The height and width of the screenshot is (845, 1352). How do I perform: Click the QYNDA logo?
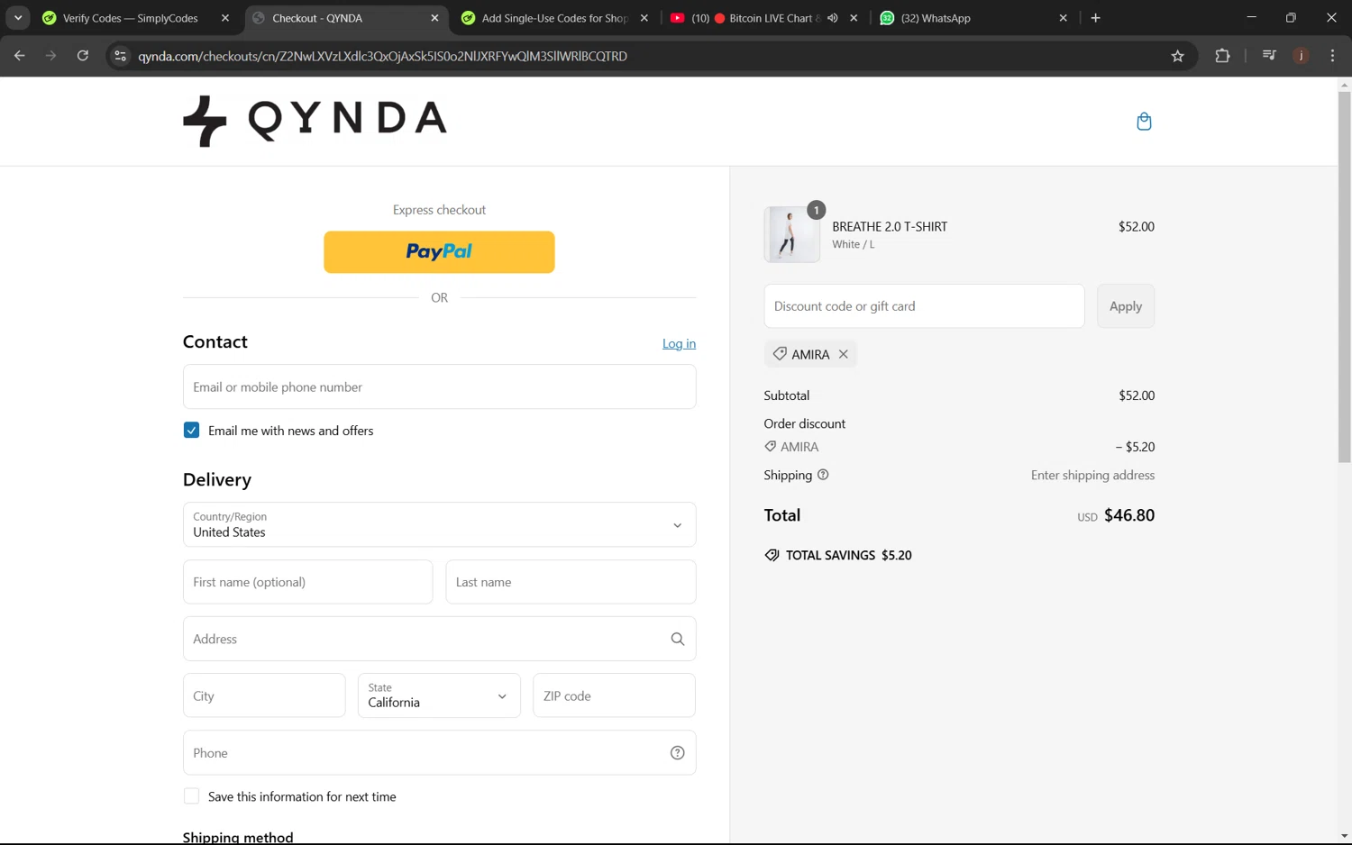tap(315, 121)
